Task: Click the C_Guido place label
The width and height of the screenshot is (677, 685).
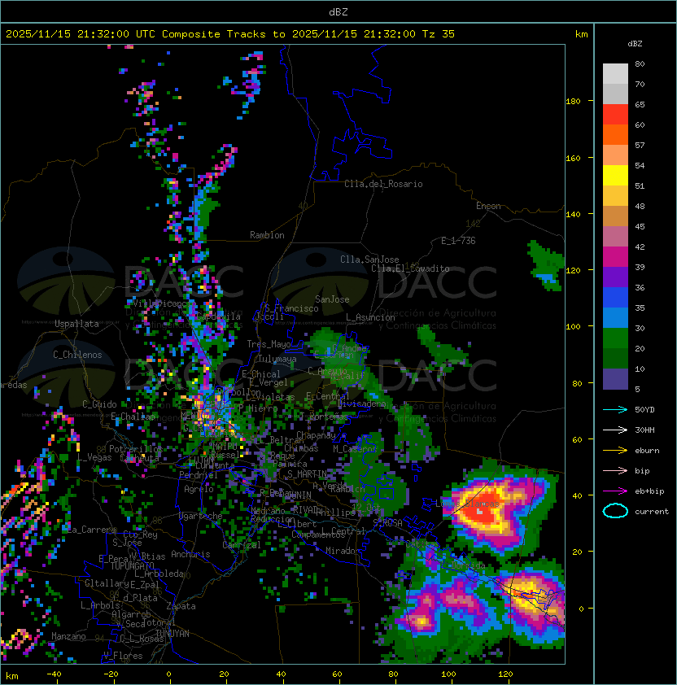Action: [99, 404]
